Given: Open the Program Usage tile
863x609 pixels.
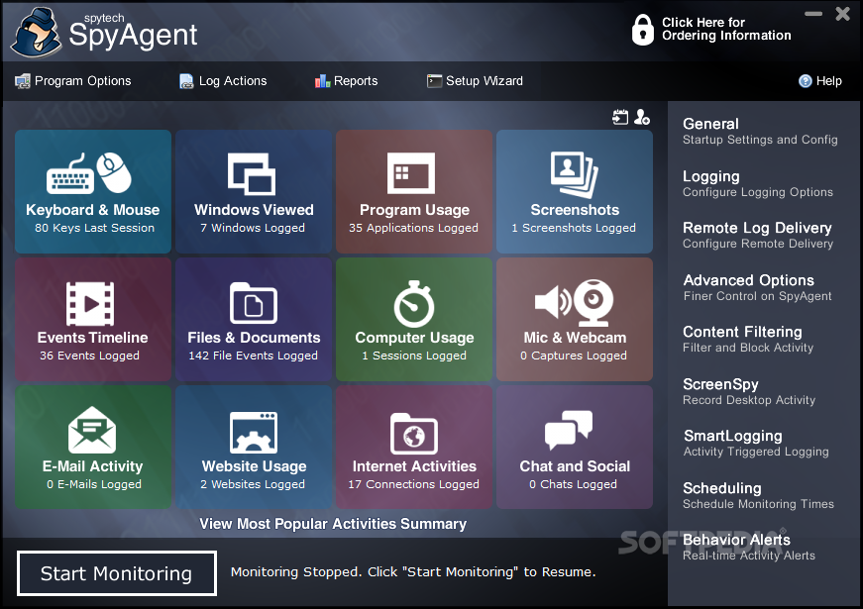Looking at the screenshot, I should [x=414, y=191].
